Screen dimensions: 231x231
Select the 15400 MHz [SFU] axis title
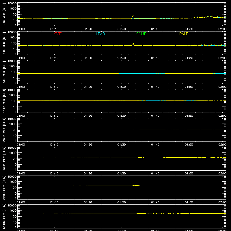tap(4, 216)
